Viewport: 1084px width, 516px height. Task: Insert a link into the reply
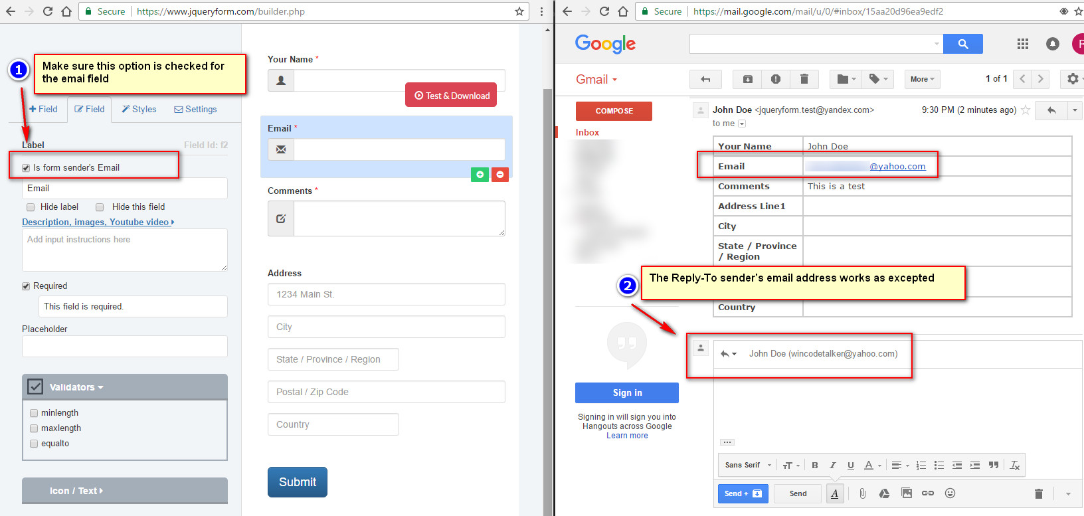point(928,493)
